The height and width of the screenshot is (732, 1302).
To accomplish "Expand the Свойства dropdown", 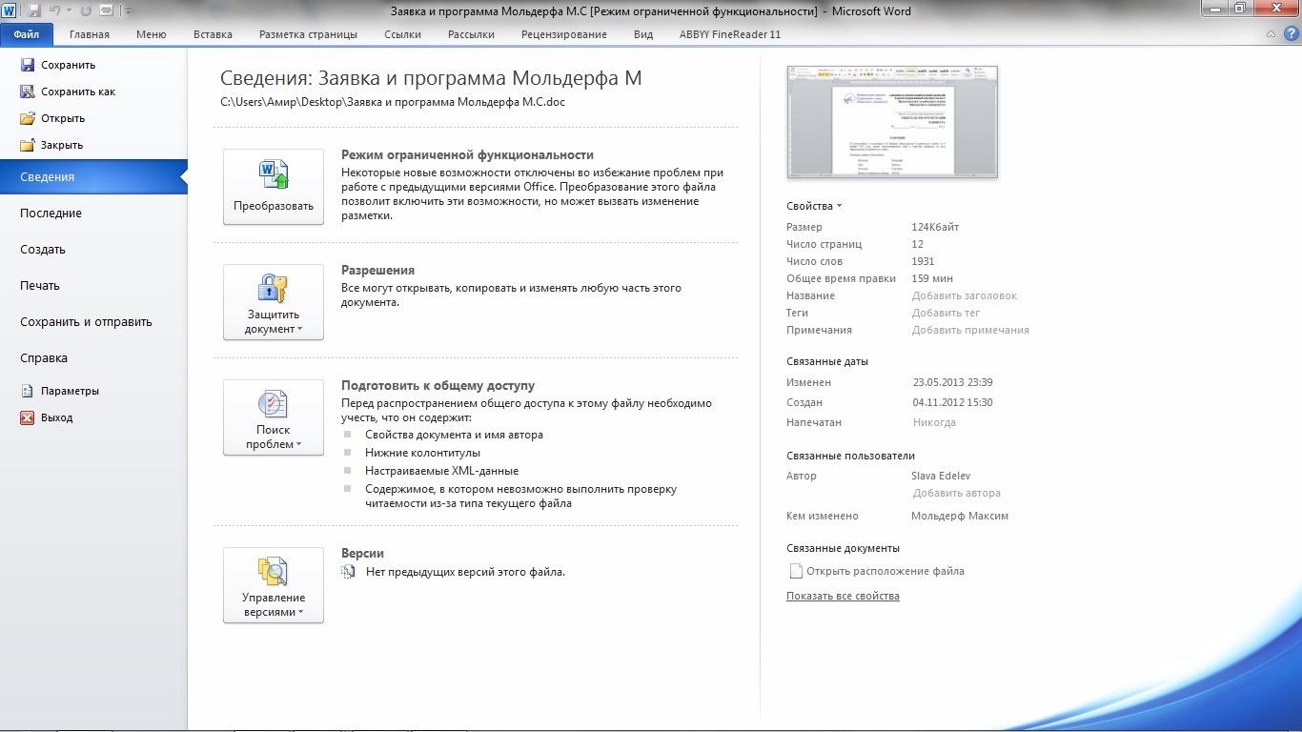I will point(814,206).
